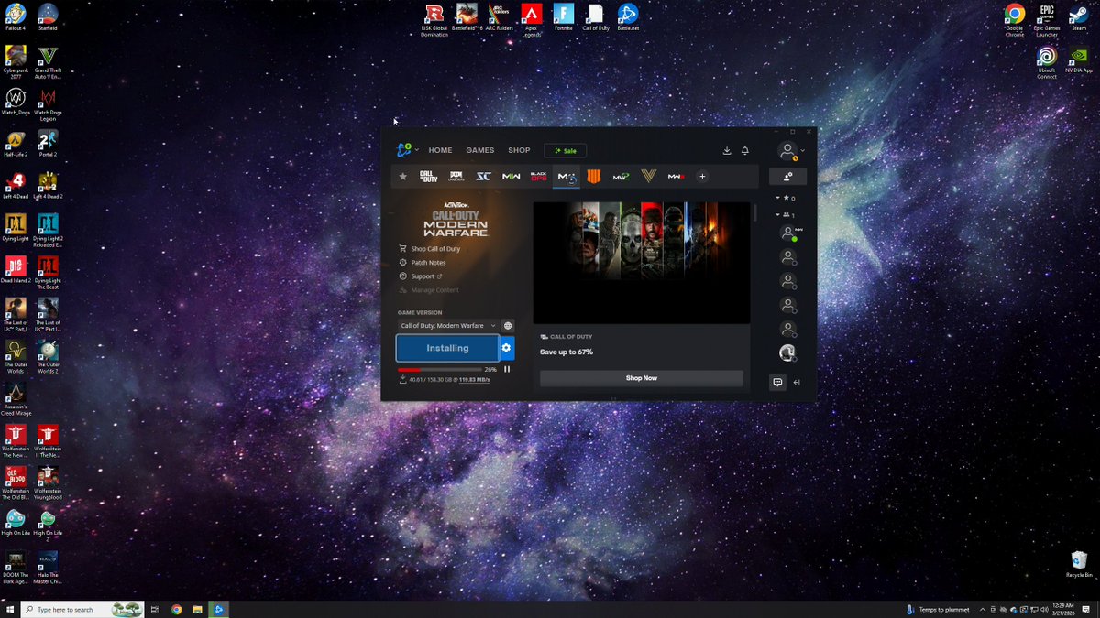This screenshot has height=618, width=1100.
Task: Click the Add Friend button
Action: (788, 176)
